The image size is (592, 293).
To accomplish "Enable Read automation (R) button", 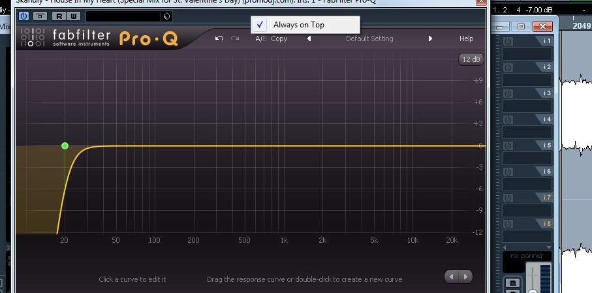I will coord(59,16).
